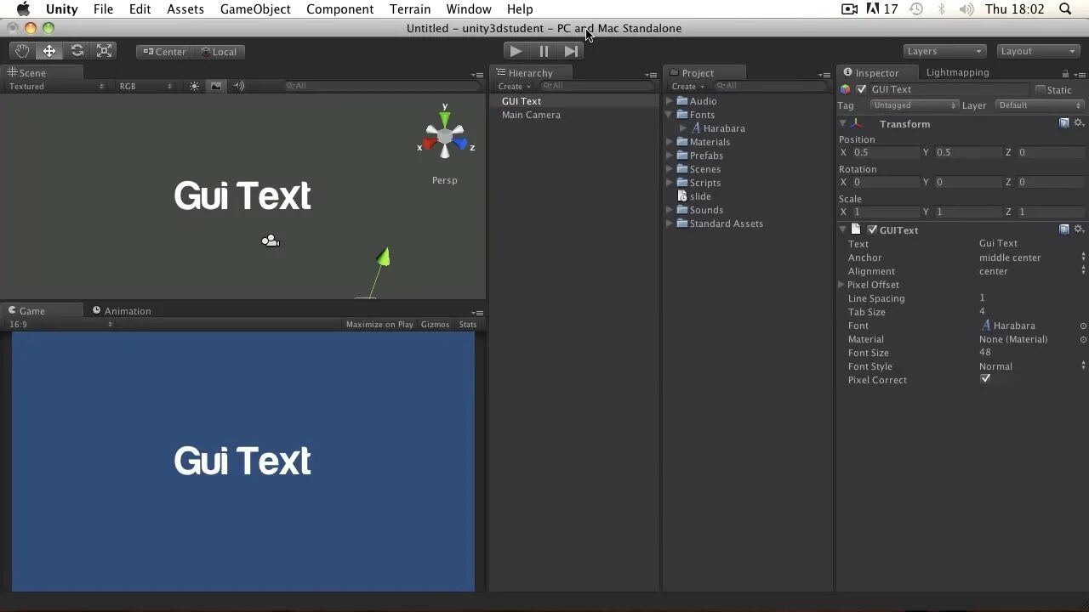This screenshot has height=612, width=1089.
Task: Open Spotlight search in menu bar
Action: 1065,9
